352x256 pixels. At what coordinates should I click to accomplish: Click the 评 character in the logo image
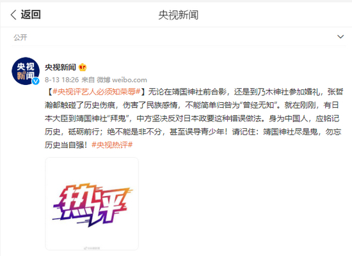[110, 205]
